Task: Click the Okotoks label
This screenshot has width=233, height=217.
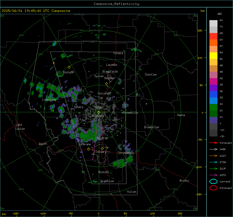Action: tap(104, 172)
